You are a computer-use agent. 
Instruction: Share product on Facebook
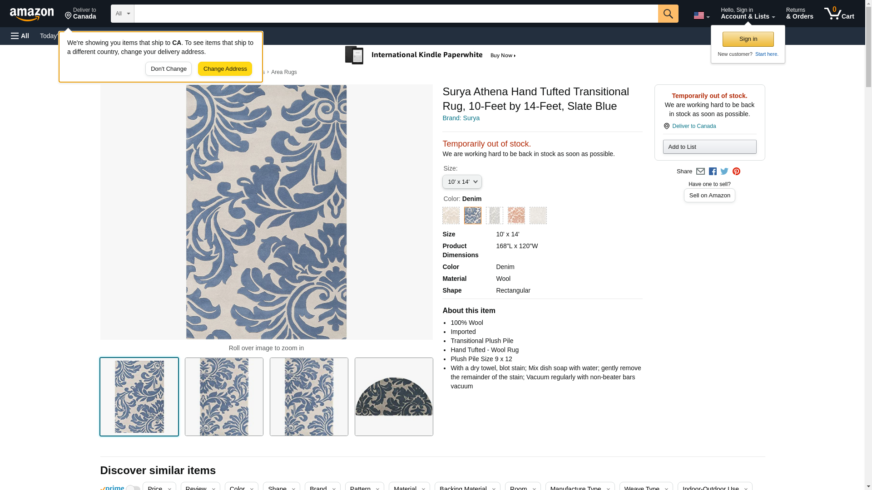(x=713, y=171)
